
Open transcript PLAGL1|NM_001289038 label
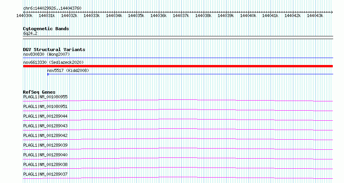(x=45, y=164)
